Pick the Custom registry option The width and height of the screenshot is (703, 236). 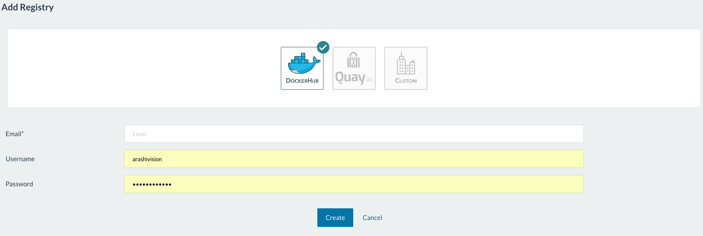click(x=406, y=68)
